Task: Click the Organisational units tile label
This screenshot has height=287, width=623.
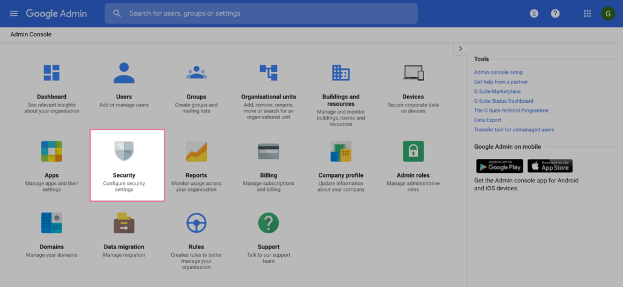Action: tap(269, 97)
